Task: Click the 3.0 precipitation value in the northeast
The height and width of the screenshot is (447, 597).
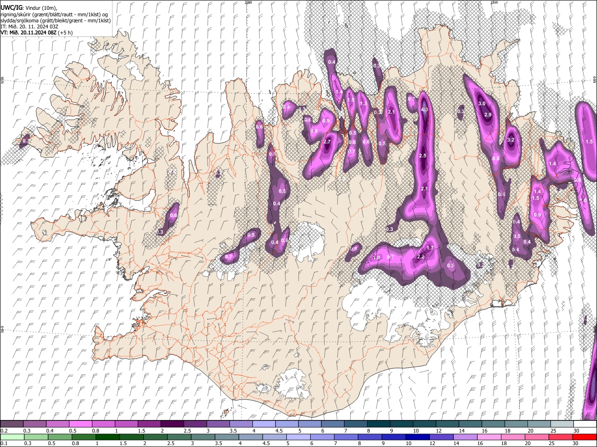Action: 482,103
